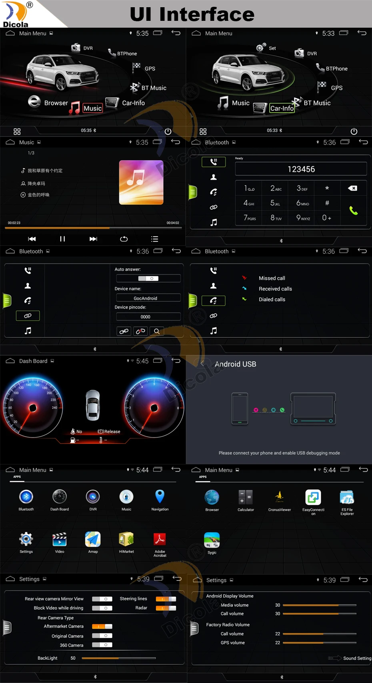Select APPS tab above Bluetooth app grid
The image size is (372, 683).
point(17,477)
